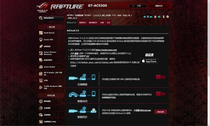Switch to the 智能同步 tab
Screen dimensions: 210x126
coord(82,23)
